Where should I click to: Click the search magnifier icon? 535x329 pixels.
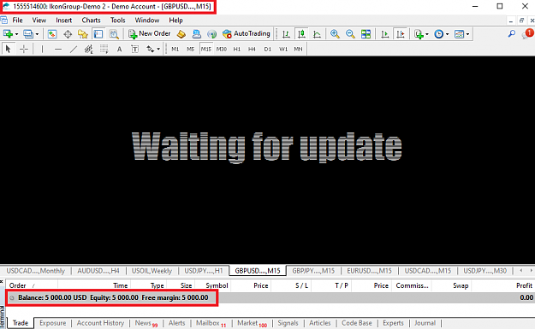[511, 33]
